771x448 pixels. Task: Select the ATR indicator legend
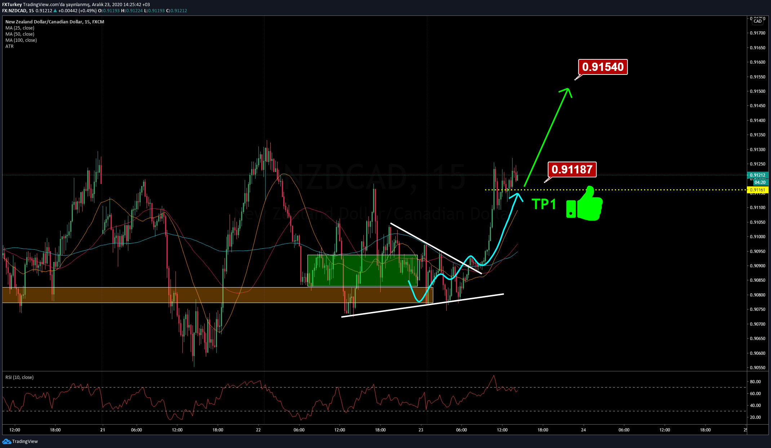click(9, 46)
